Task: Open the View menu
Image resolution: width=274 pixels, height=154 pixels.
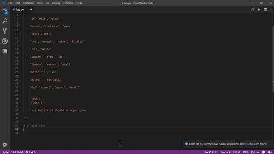Action: [x=40, y=3]
